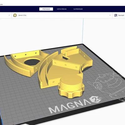Open the print settings sliders icon

point(116,15)
